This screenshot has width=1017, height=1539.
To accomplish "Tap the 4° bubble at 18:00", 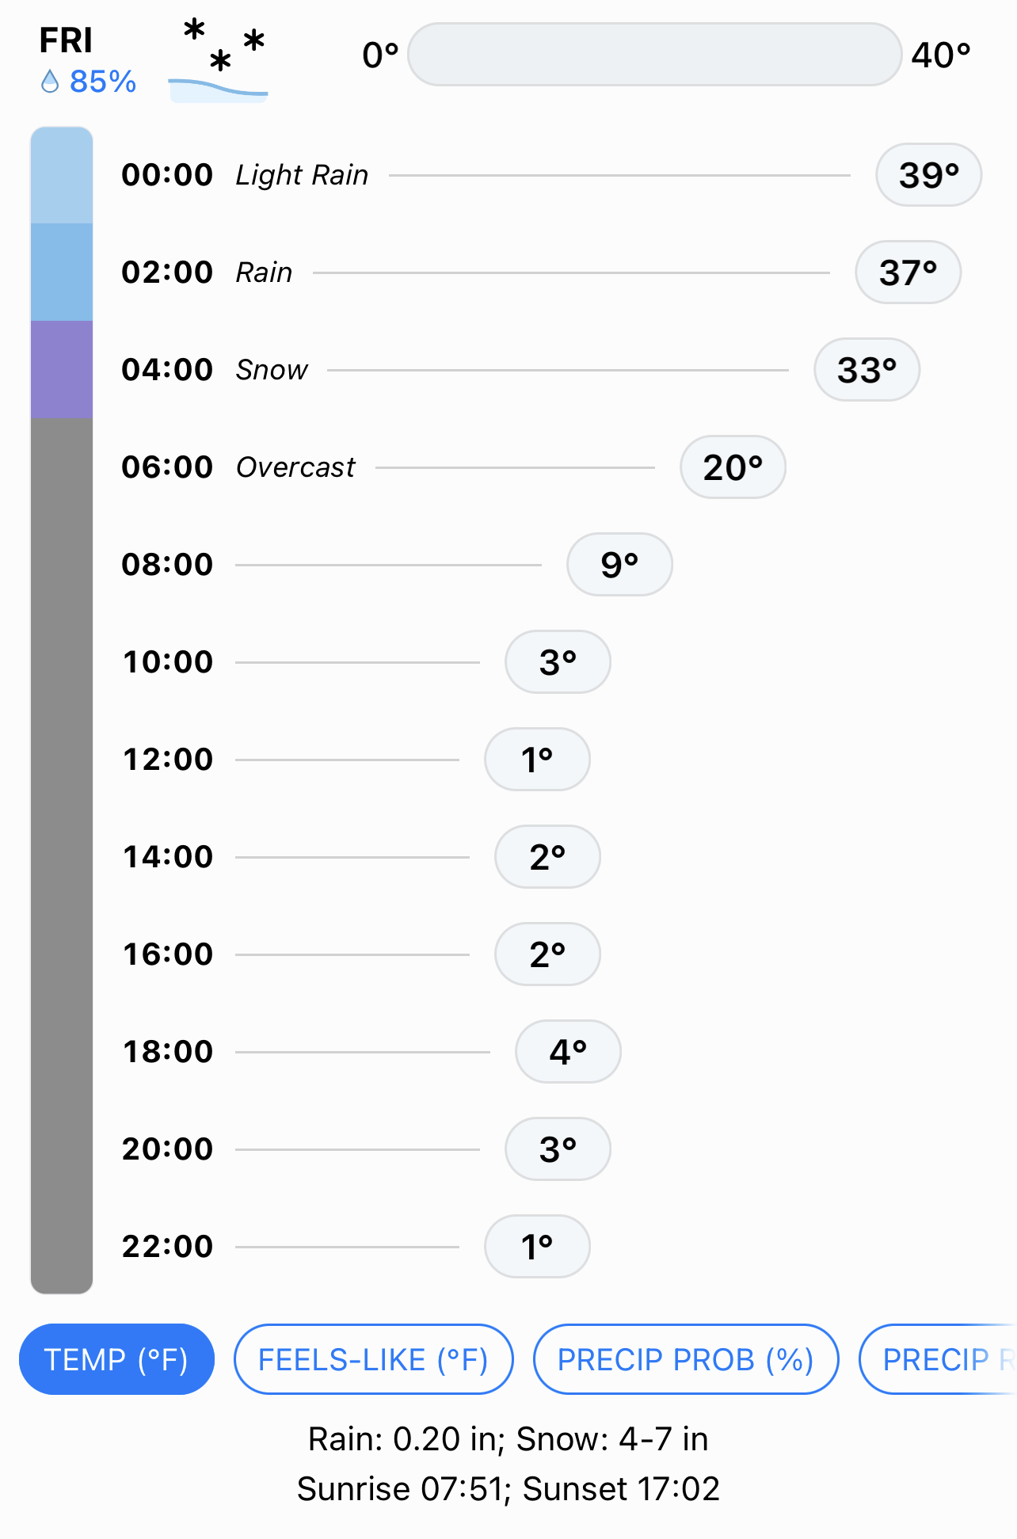I will click(x=568, y=1052).
